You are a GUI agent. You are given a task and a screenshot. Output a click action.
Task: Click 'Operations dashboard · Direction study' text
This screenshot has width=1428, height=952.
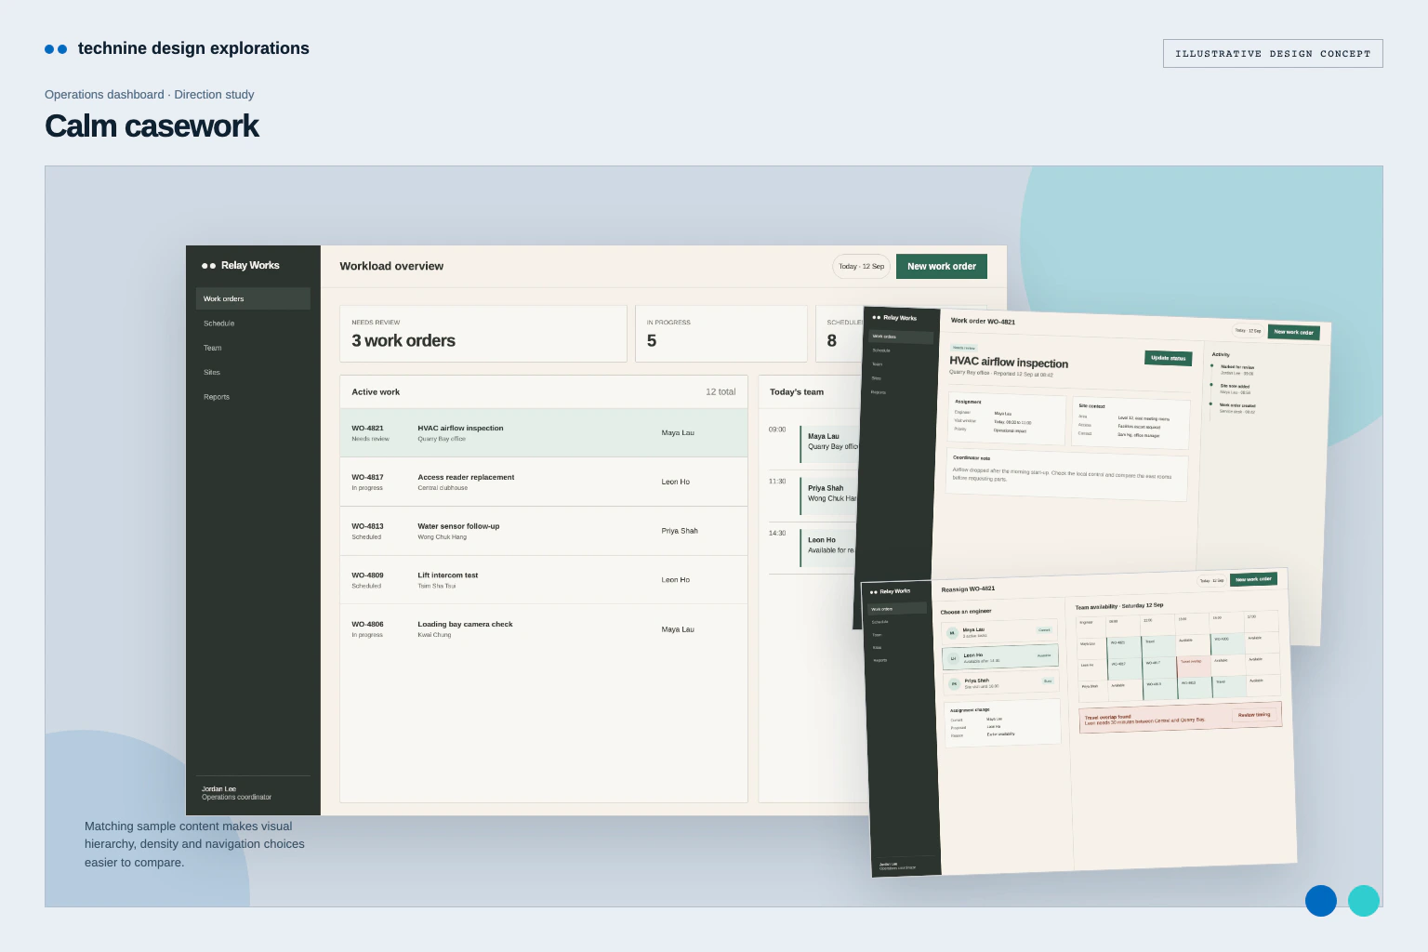pos(149,94)
